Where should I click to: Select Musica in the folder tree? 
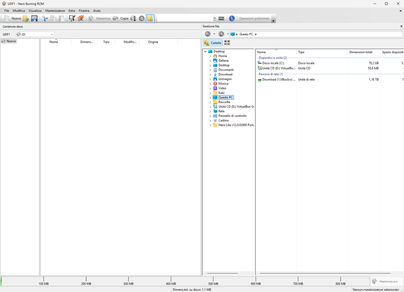tap(223, 84)
